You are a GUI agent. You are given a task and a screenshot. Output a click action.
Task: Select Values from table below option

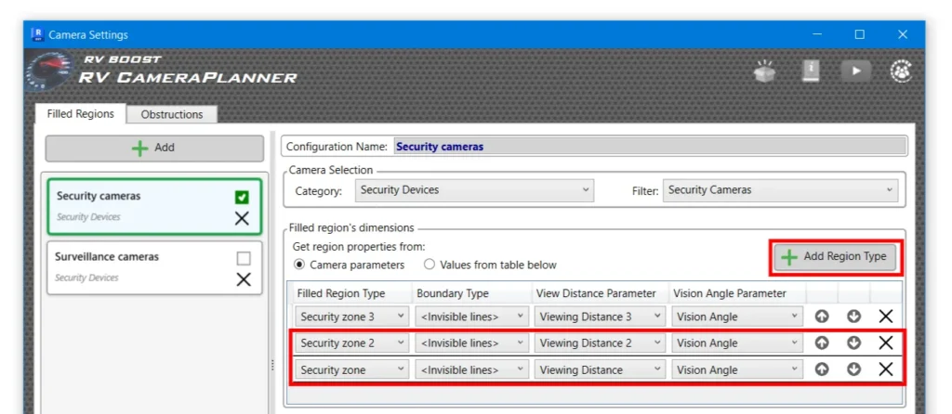(x=430, y=265)
